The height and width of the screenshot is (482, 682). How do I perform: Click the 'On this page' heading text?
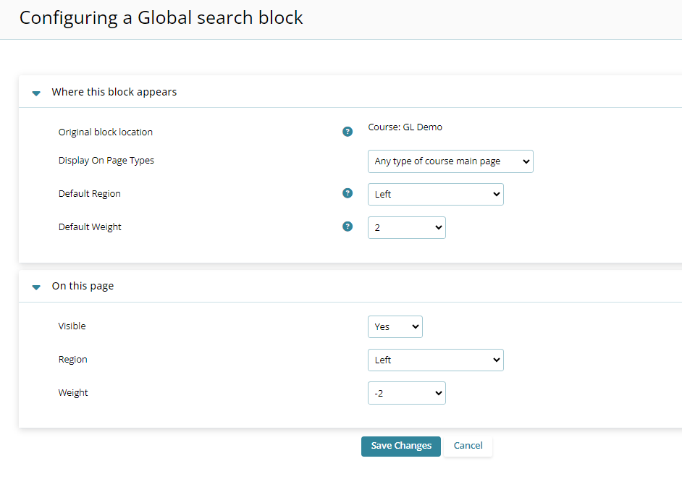(x=83, y=286)
